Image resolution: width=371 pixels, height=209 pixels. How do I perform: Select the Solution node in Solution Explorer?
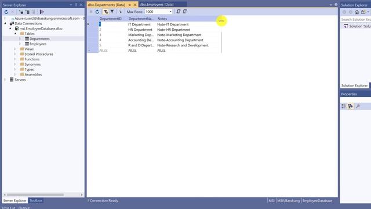pos(357,26)
